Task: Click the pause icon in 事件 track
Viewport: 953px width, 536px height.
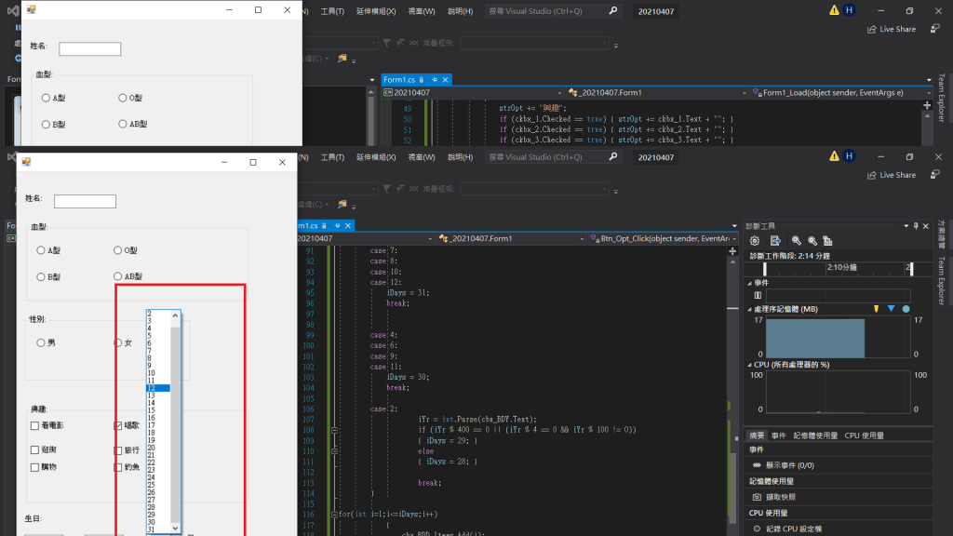Action: click(x=758, y=295)
